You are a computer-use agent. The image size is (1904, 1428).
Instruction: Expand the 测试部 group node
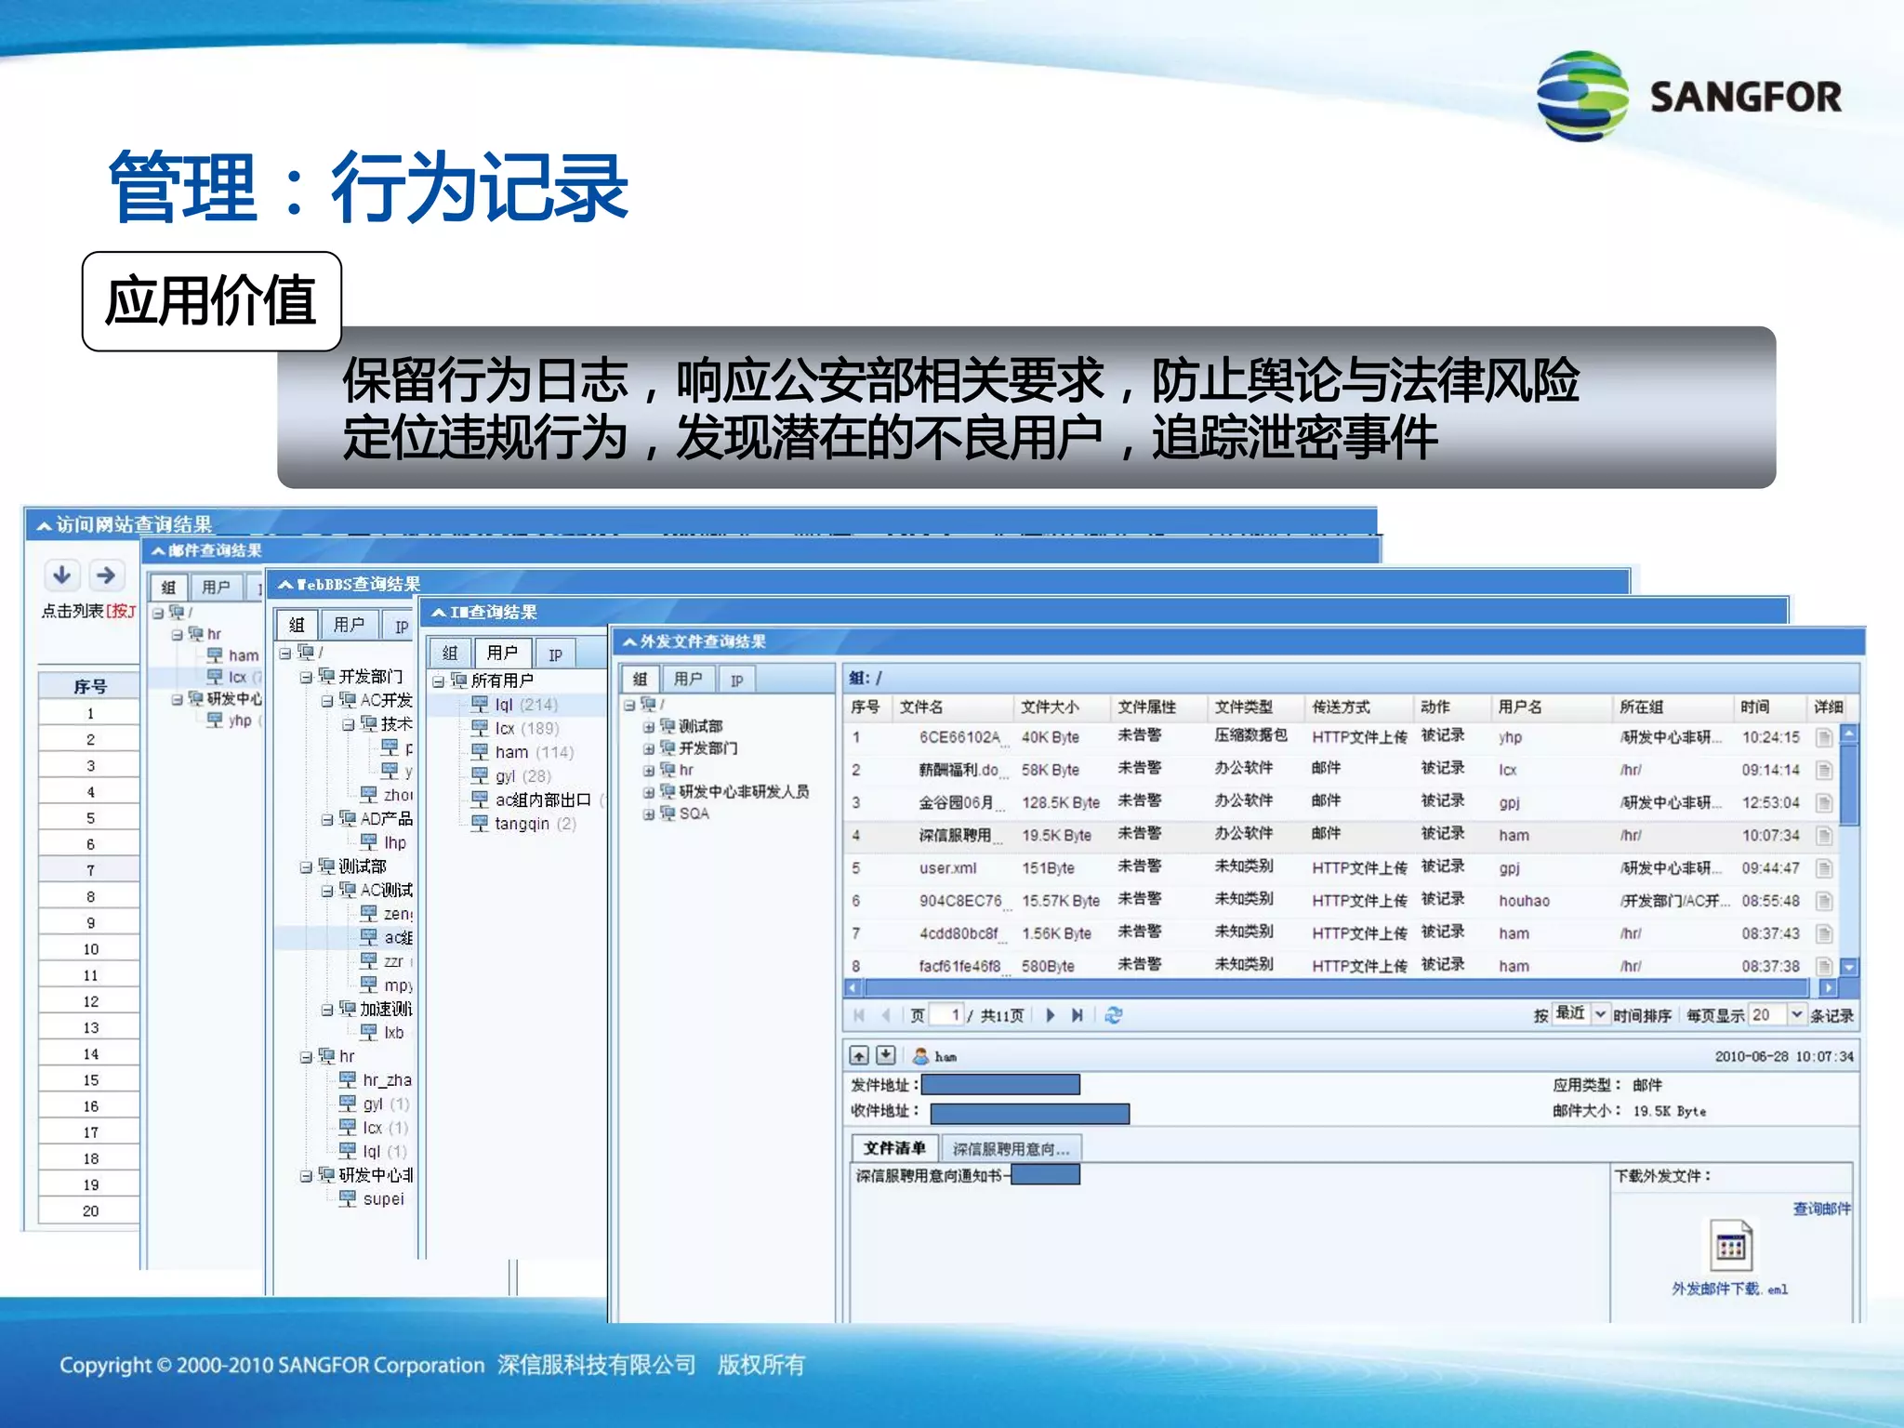click(x=648, y=727)
